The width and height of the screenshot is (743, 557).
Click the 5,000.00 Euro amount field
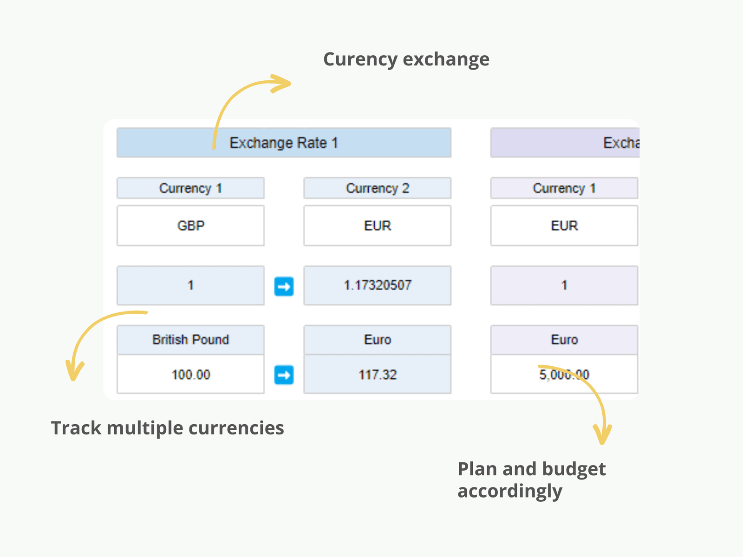(x=564, y=375)
